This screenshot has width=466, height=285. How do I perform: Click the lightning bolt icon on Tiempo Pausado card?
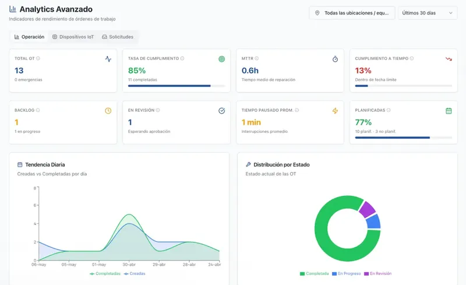click(336, 111)
